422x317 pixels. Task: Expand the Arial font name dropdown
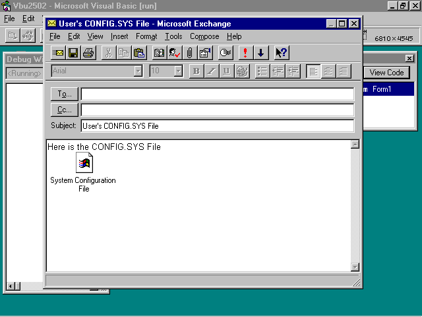click(x=138, y=71)
